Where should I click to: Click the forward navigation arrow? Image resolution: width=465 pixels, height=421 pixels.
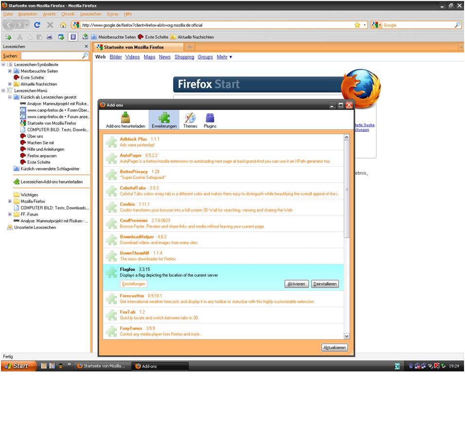[19, 25]
